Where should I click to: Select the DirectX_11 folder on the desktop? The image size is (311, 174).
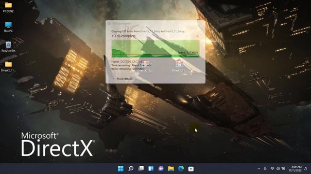tap(8, 67)
